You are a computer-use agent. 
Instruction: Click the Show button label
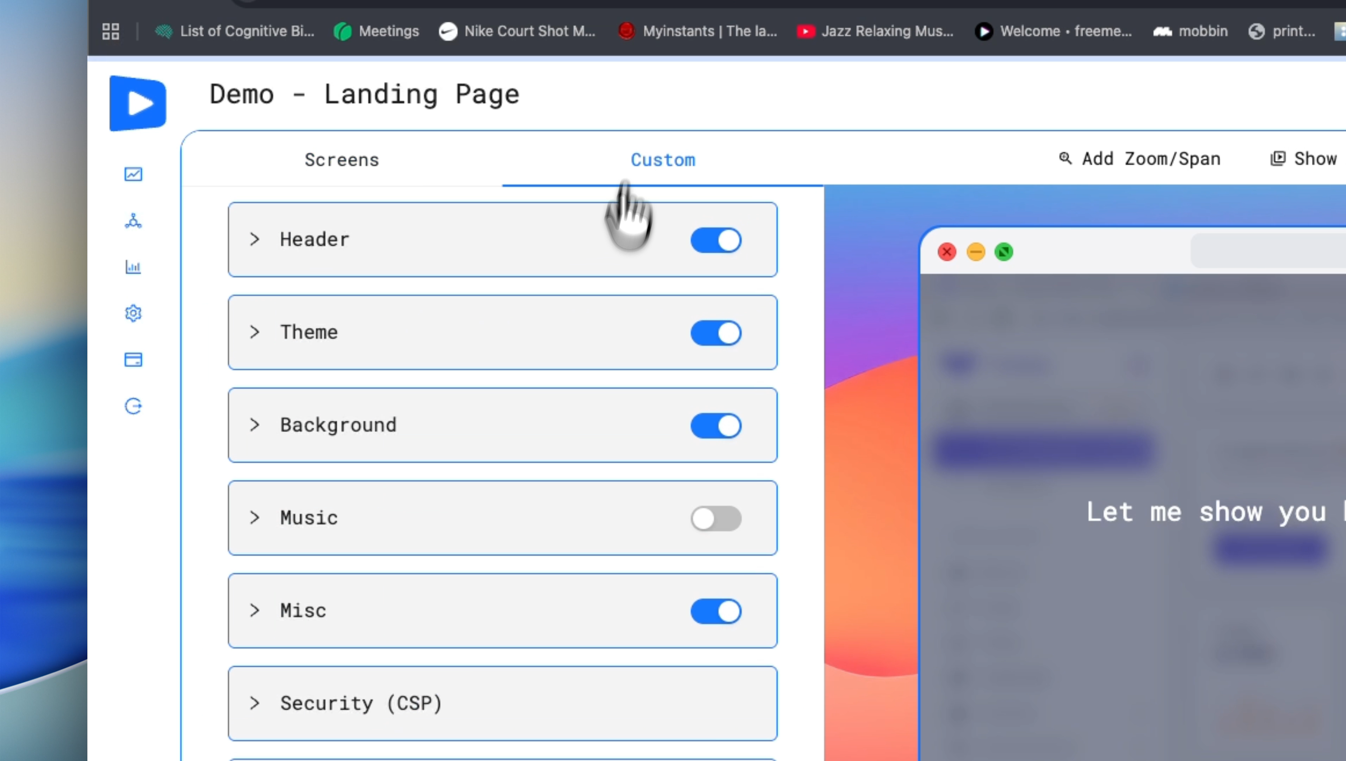click(x=1315, y=159)
